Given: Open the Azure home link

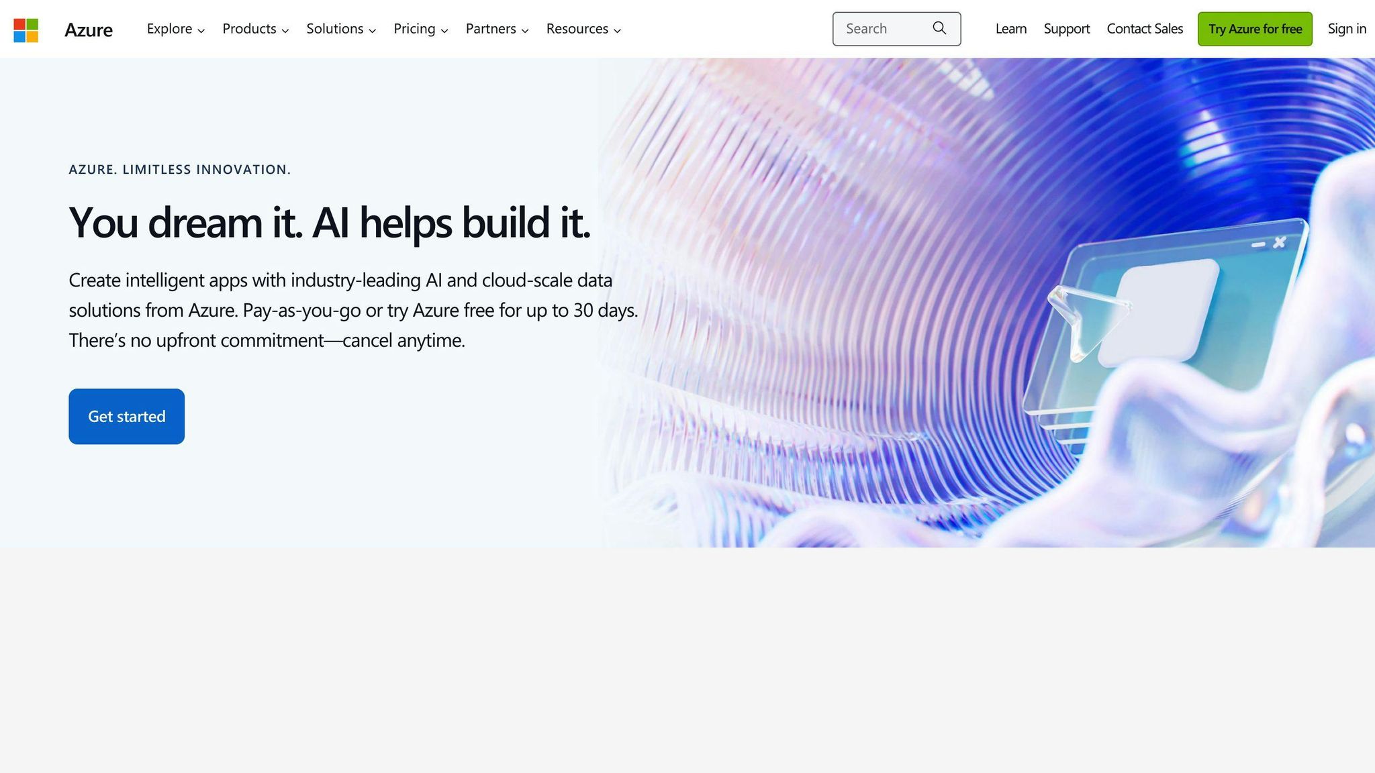Looking at the screenshot, I should click(89, 30).
